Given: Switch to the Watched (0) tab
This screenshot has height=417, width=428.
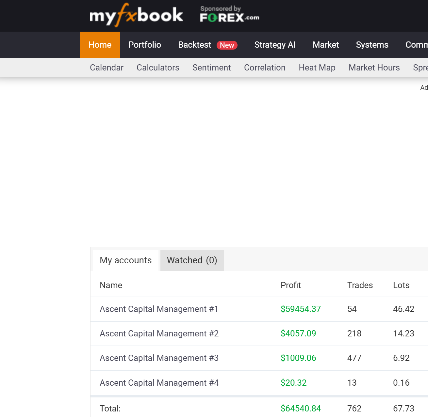Looking at the screenshot, I should click(x=192, y=260).
